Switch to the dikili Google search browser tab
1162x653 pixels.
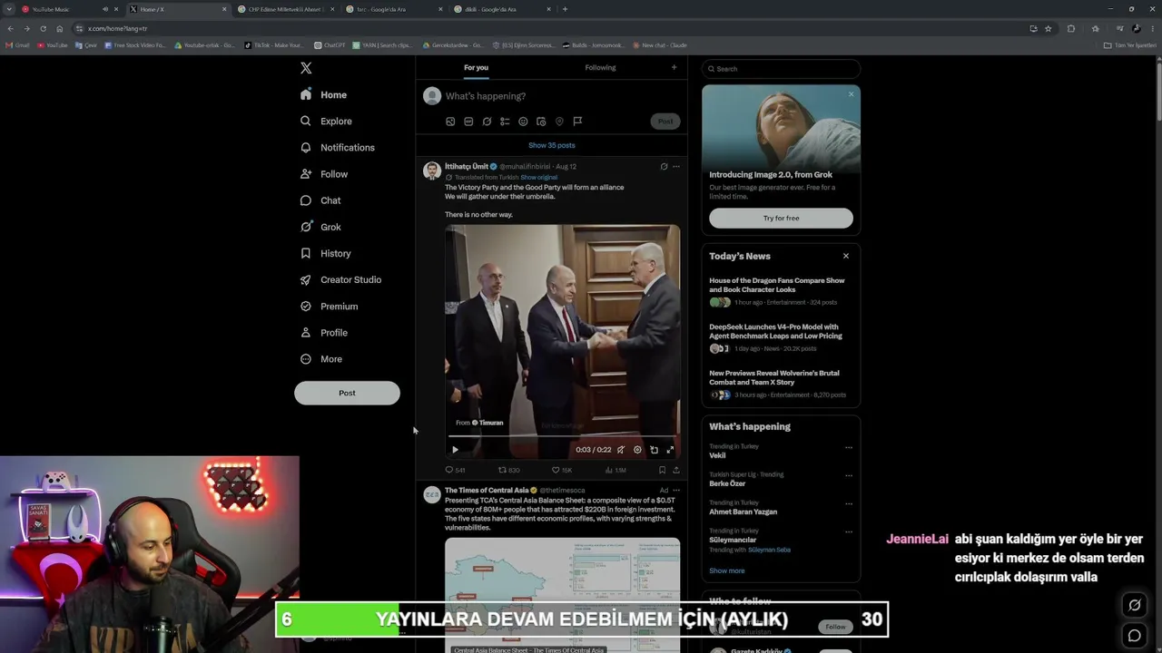pyautogui.click(x=502, y=9)
